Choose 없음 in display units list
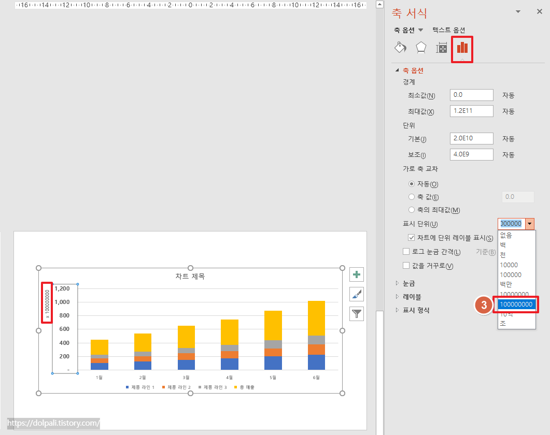Image resolution: width=550 pixels, height=435 pixels. pos(516,235)
